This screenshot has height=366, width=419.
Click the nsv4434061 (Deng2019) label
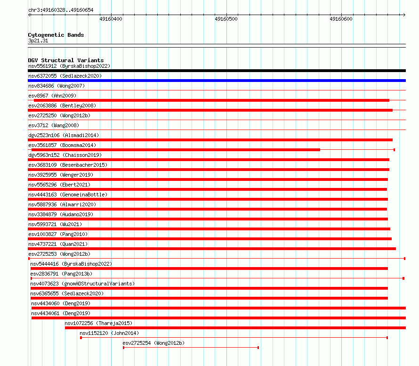pyautogui.click(x=61, y=313)
